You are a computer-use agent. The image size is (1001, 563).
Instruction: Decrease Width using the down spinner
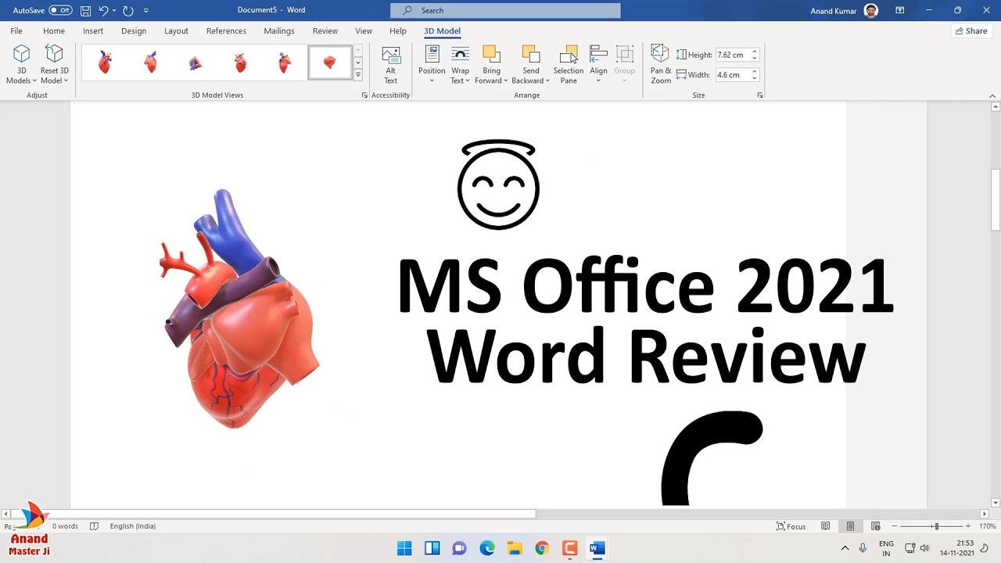tap(755, 78)
